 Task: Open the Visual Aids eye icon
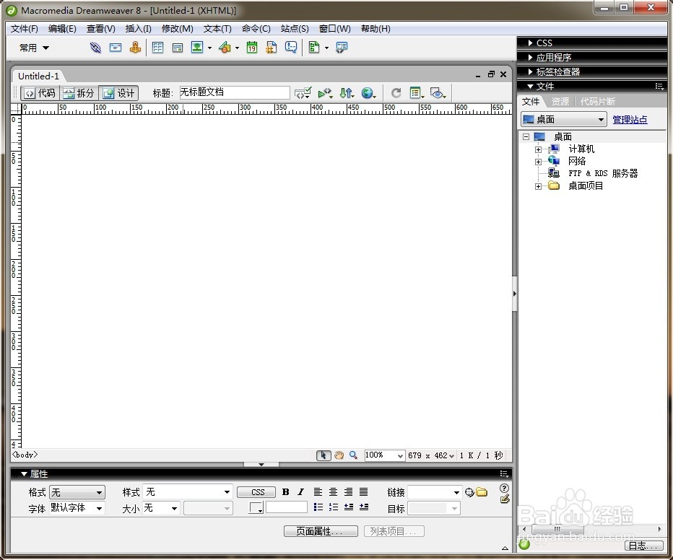438,93
